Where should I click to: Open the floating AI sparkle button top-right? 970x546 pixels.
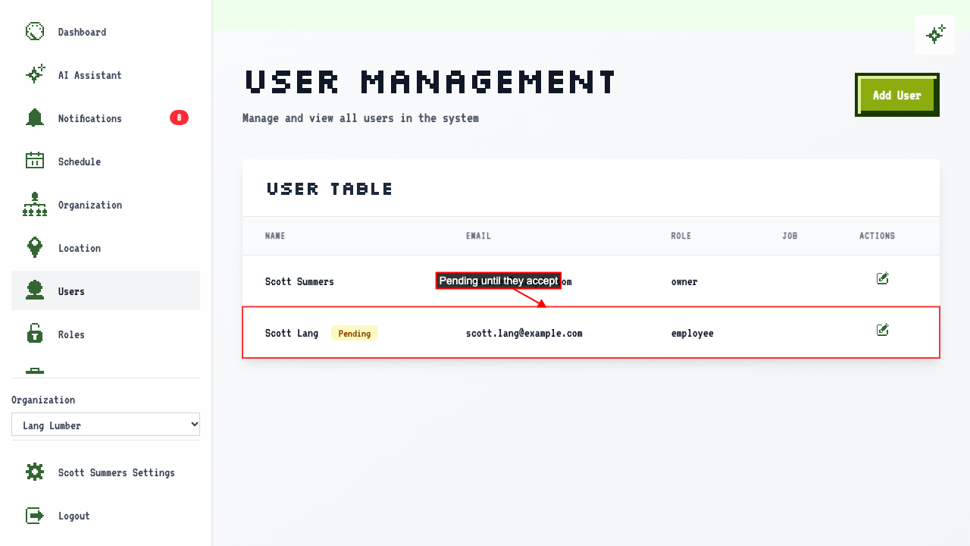pyautogui.click(x=935, y=35)
